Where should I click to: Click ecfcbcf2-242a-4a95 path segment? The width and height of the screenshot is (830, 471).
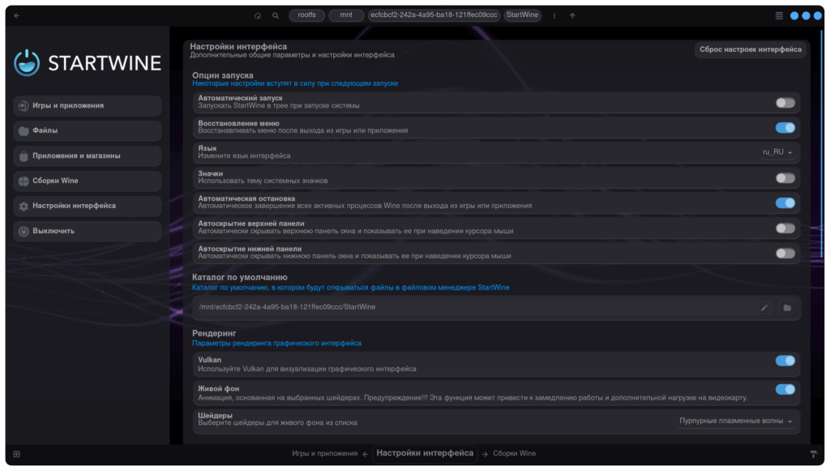tap(434, 15)
